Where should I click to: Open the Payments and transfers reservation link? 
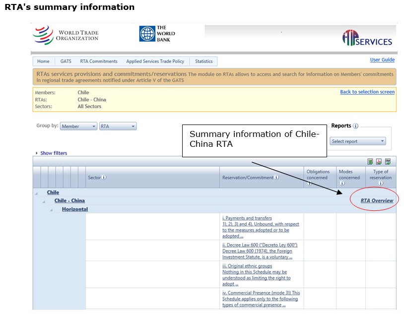tap(261, 227)
